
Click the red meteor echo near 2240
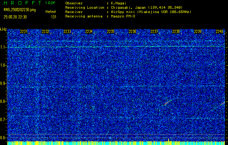(x=223, y=103)
